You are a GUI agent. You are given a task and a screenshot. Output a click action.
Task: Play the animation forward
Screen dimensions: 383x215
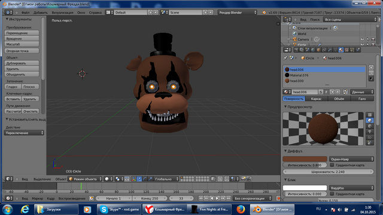217,198
